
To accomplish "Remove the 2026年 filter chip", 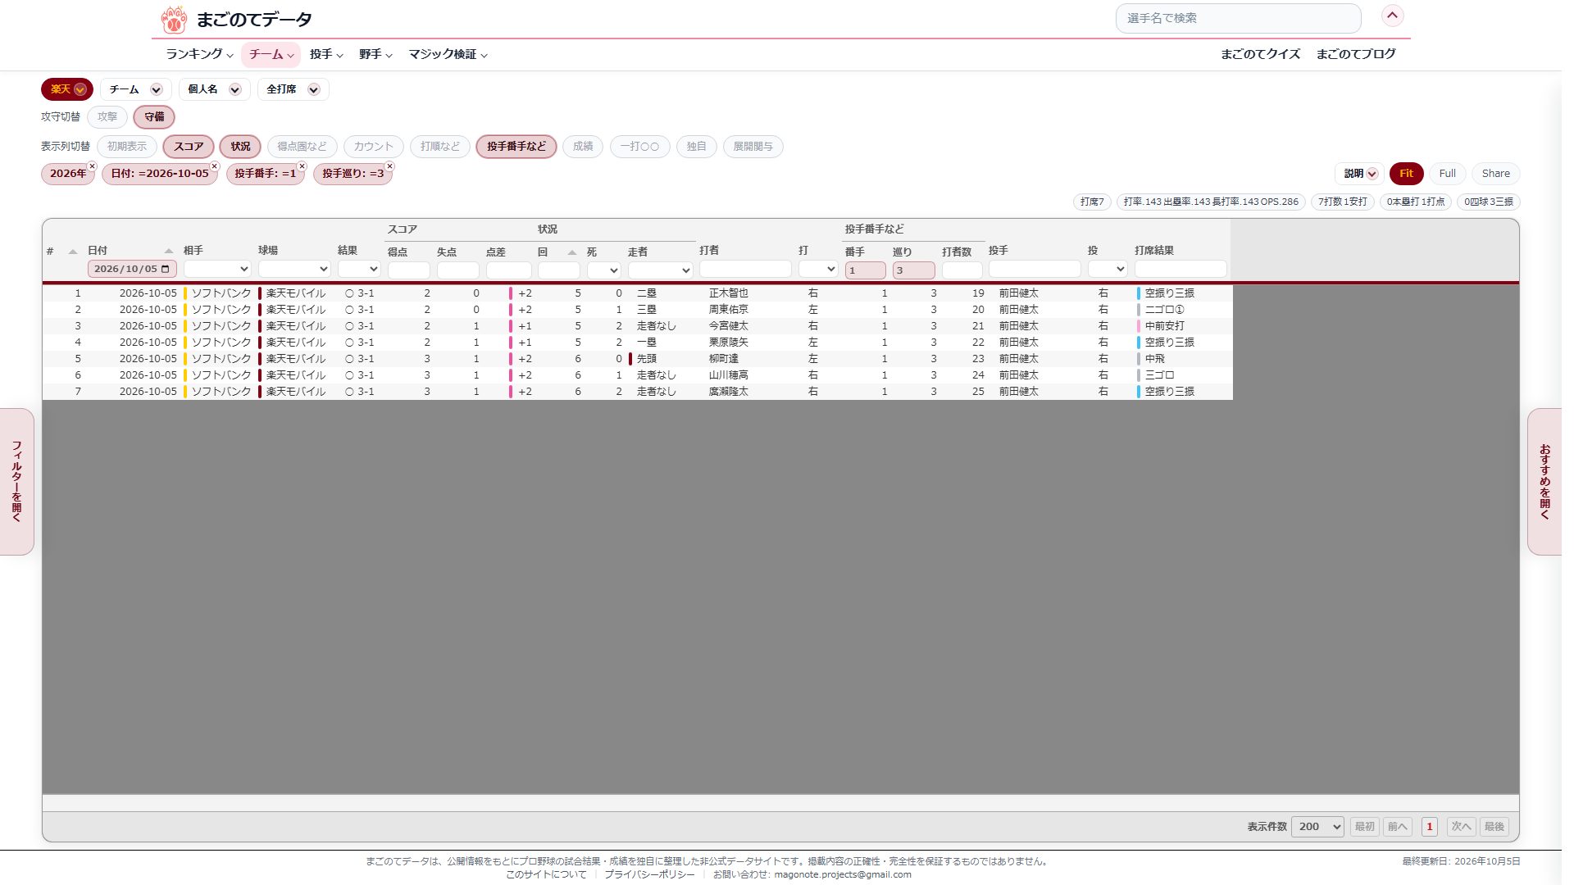I will (x=92, y=166).
